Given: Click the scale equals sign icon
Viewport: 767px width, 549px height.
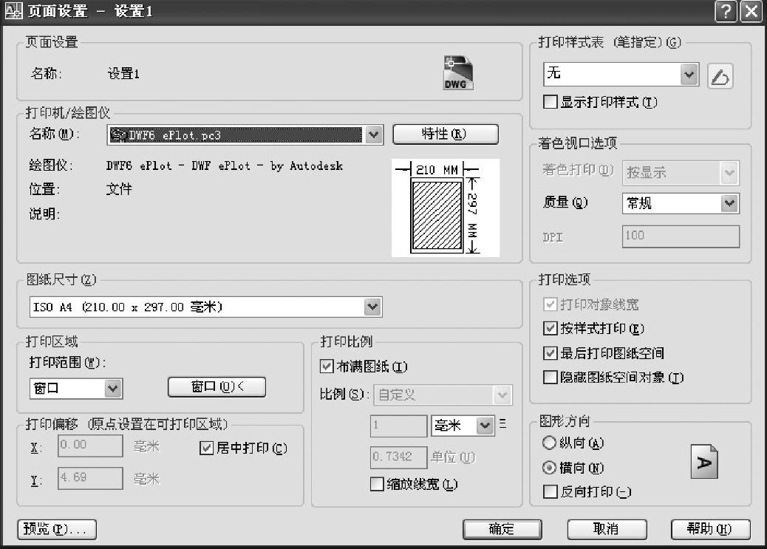Looking at the screenshot, I should pyautogui.click(x=502, y=423).
